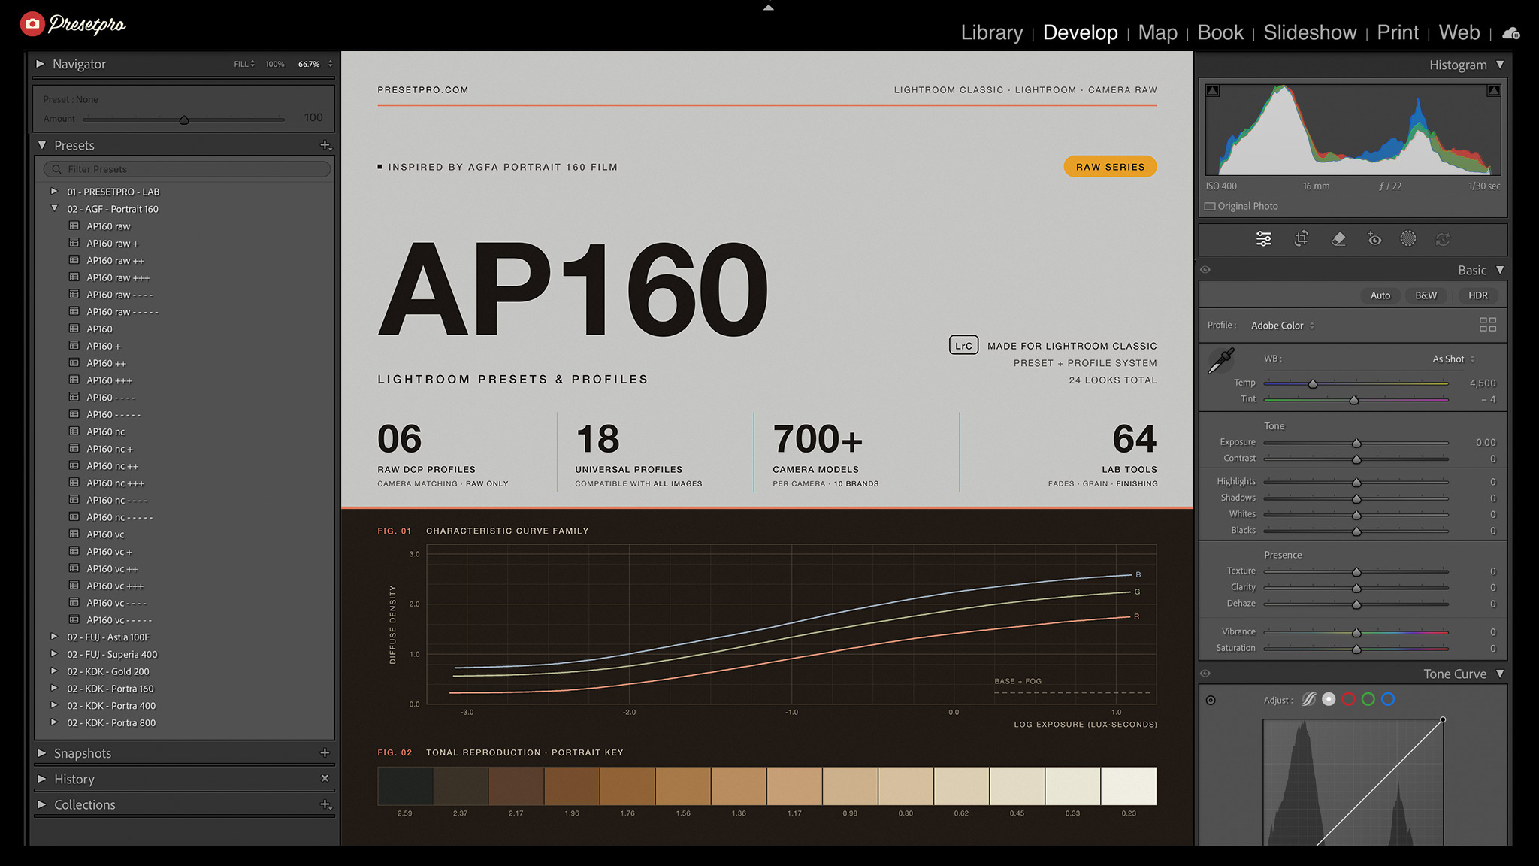Add a new snapshot with plus icon
This screenshot has height=866, width=1539.
pyautogui.click(x=325, y=752)
